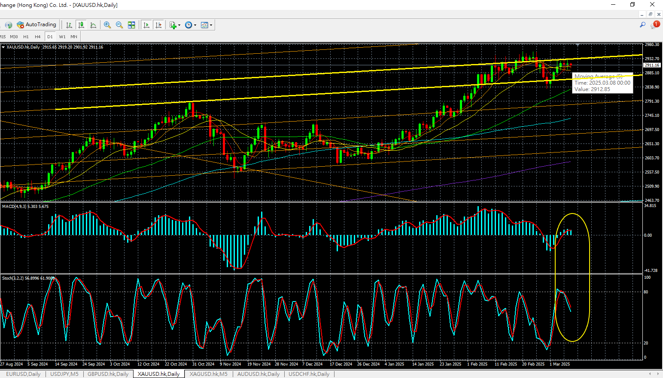Screen dimensions: 663x378
Task: Click the 2911.16 current price label
Action: click(x=651, y=65)
